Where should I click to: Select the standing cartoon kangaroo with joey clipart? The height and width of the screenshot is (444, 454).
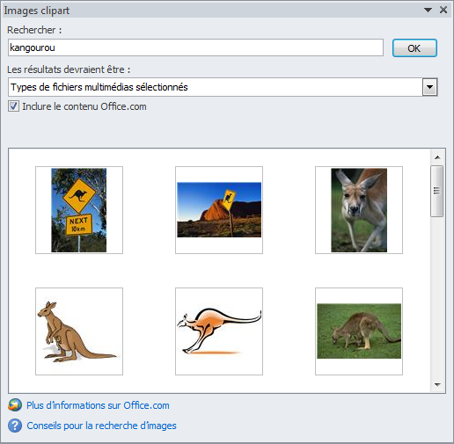(x=79, y=331)
